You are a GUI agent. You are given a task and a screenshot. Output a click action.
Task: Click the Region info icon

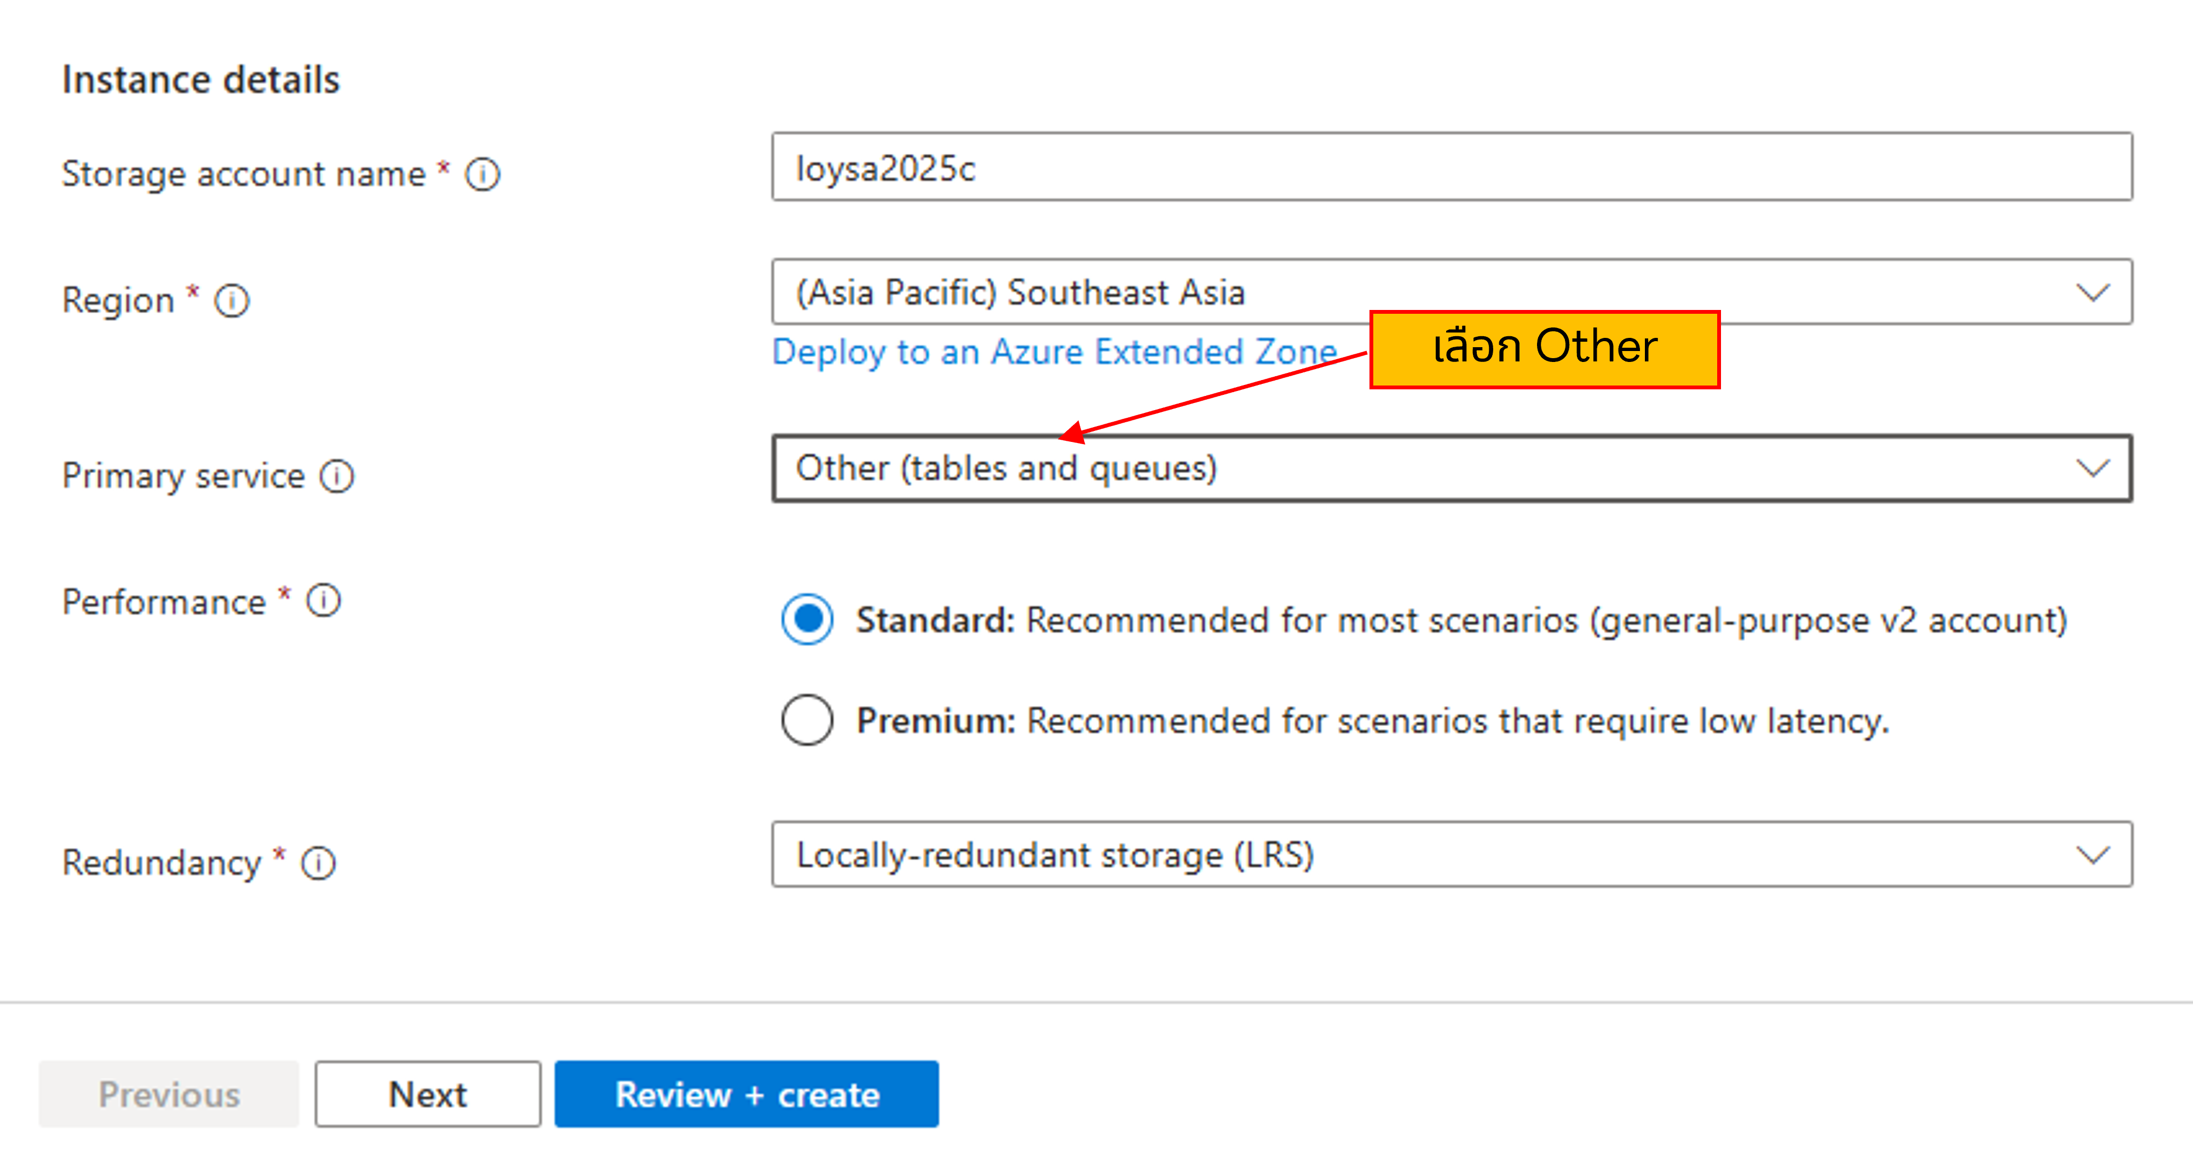(x=232, y=301)
